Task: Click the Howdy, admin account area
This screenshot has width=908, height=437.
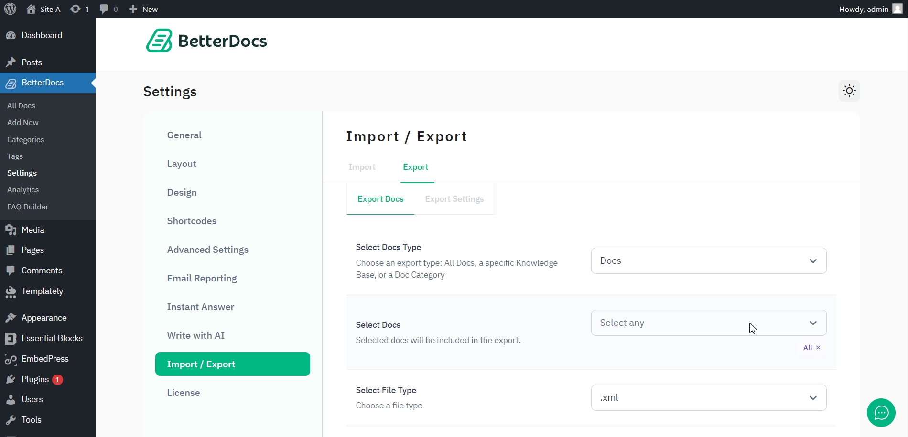Action: [864, 9]
